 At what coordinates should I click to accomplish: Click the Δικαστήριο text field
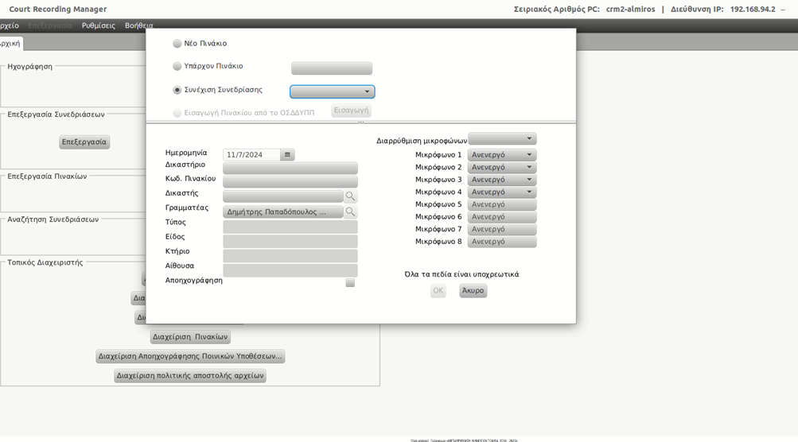pyautogui.click(x=290, y=169)
